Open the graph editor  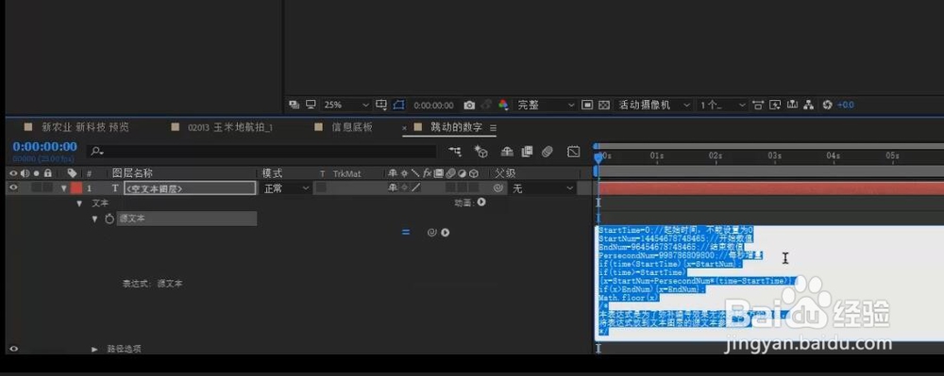click(573, 152)
